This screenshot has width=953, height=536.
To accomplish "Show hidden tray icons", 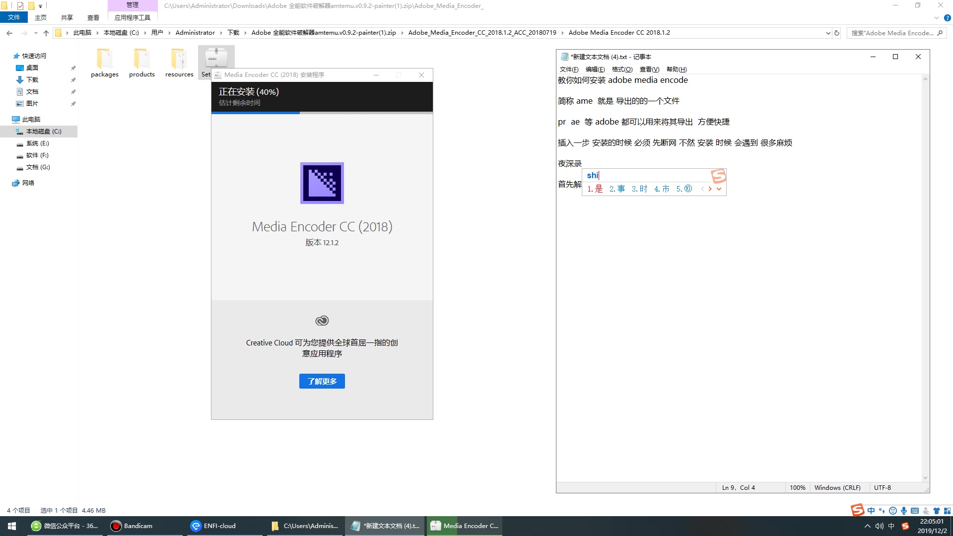I will click(x=867, y=526).
